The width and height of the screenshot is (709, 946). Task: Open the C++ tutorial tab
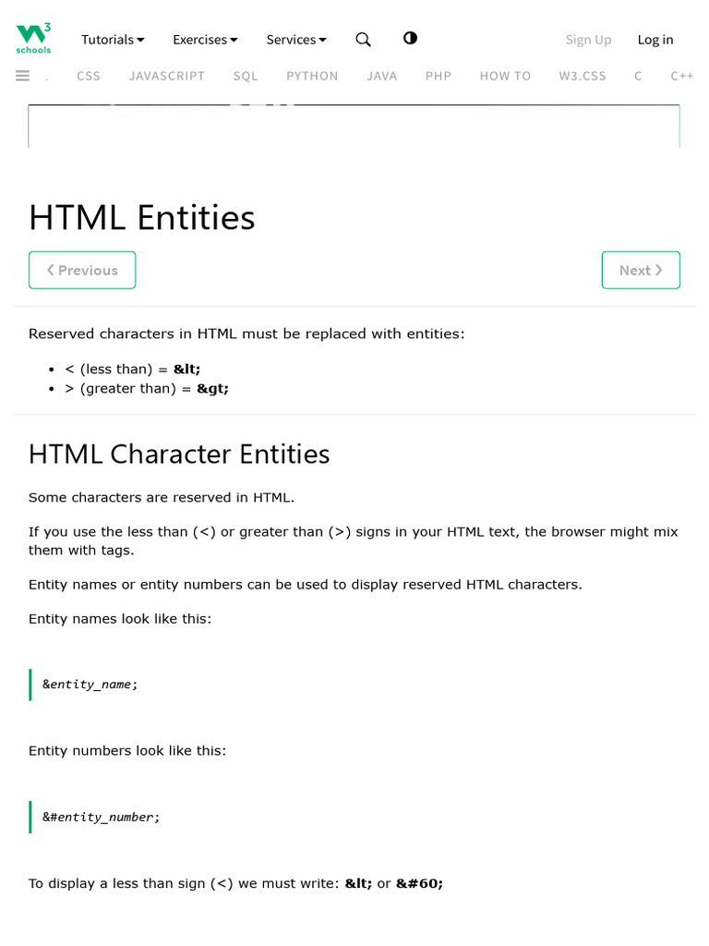tap(682, 76)
